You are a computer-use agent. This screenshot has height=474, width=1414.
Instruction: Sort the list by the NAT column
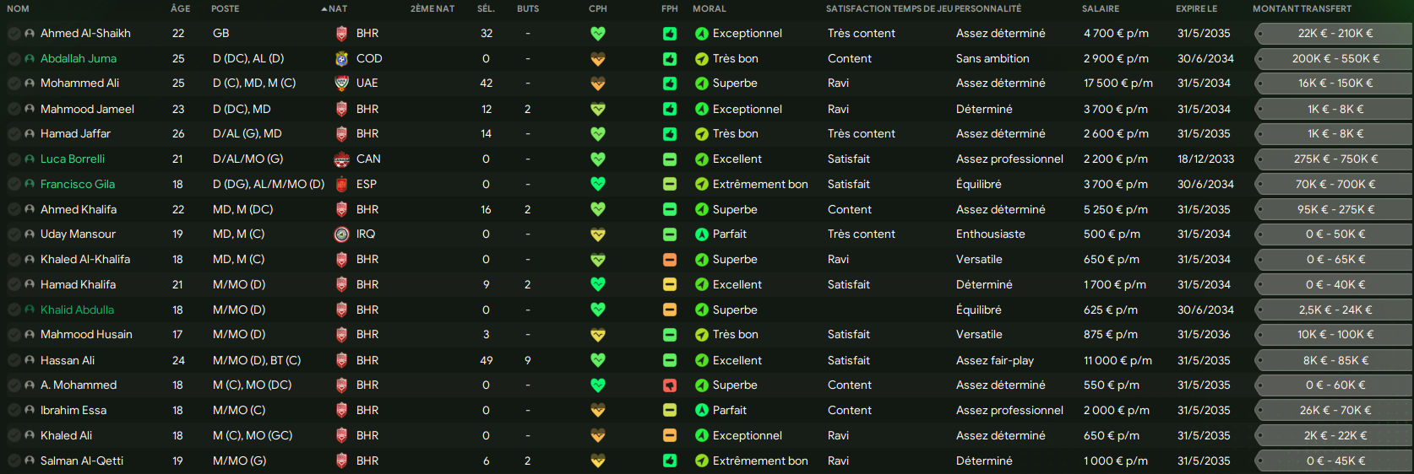[x=337, y=8]
